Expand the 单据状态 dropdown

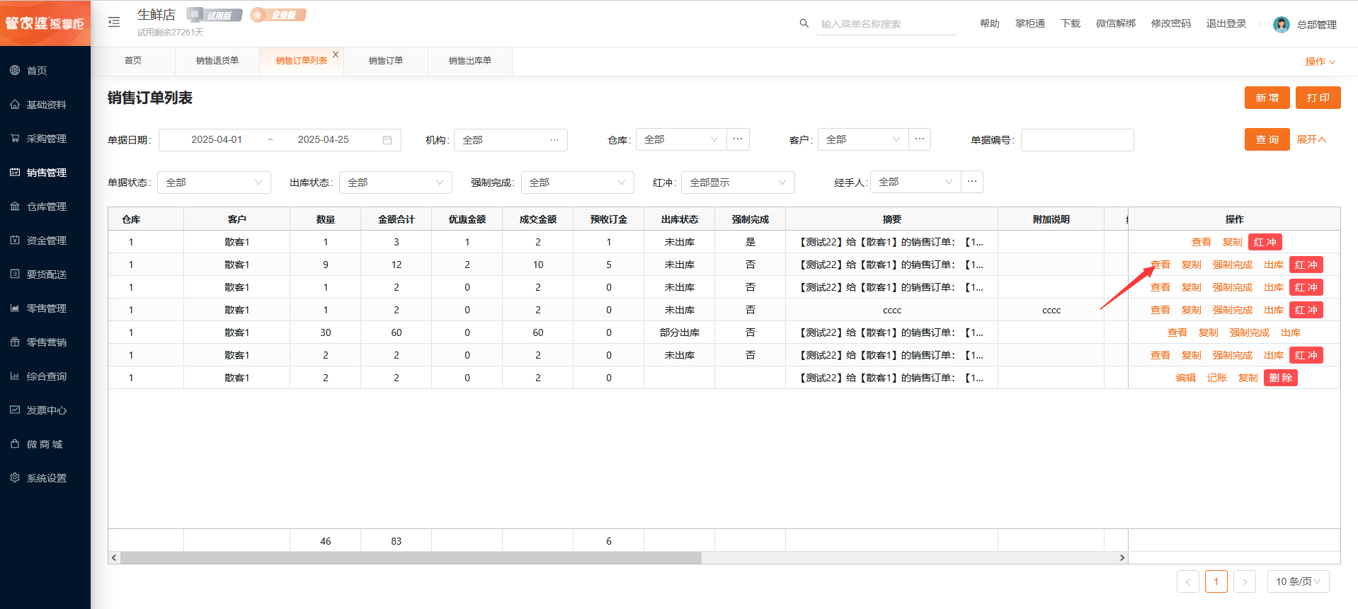point(214,182)
